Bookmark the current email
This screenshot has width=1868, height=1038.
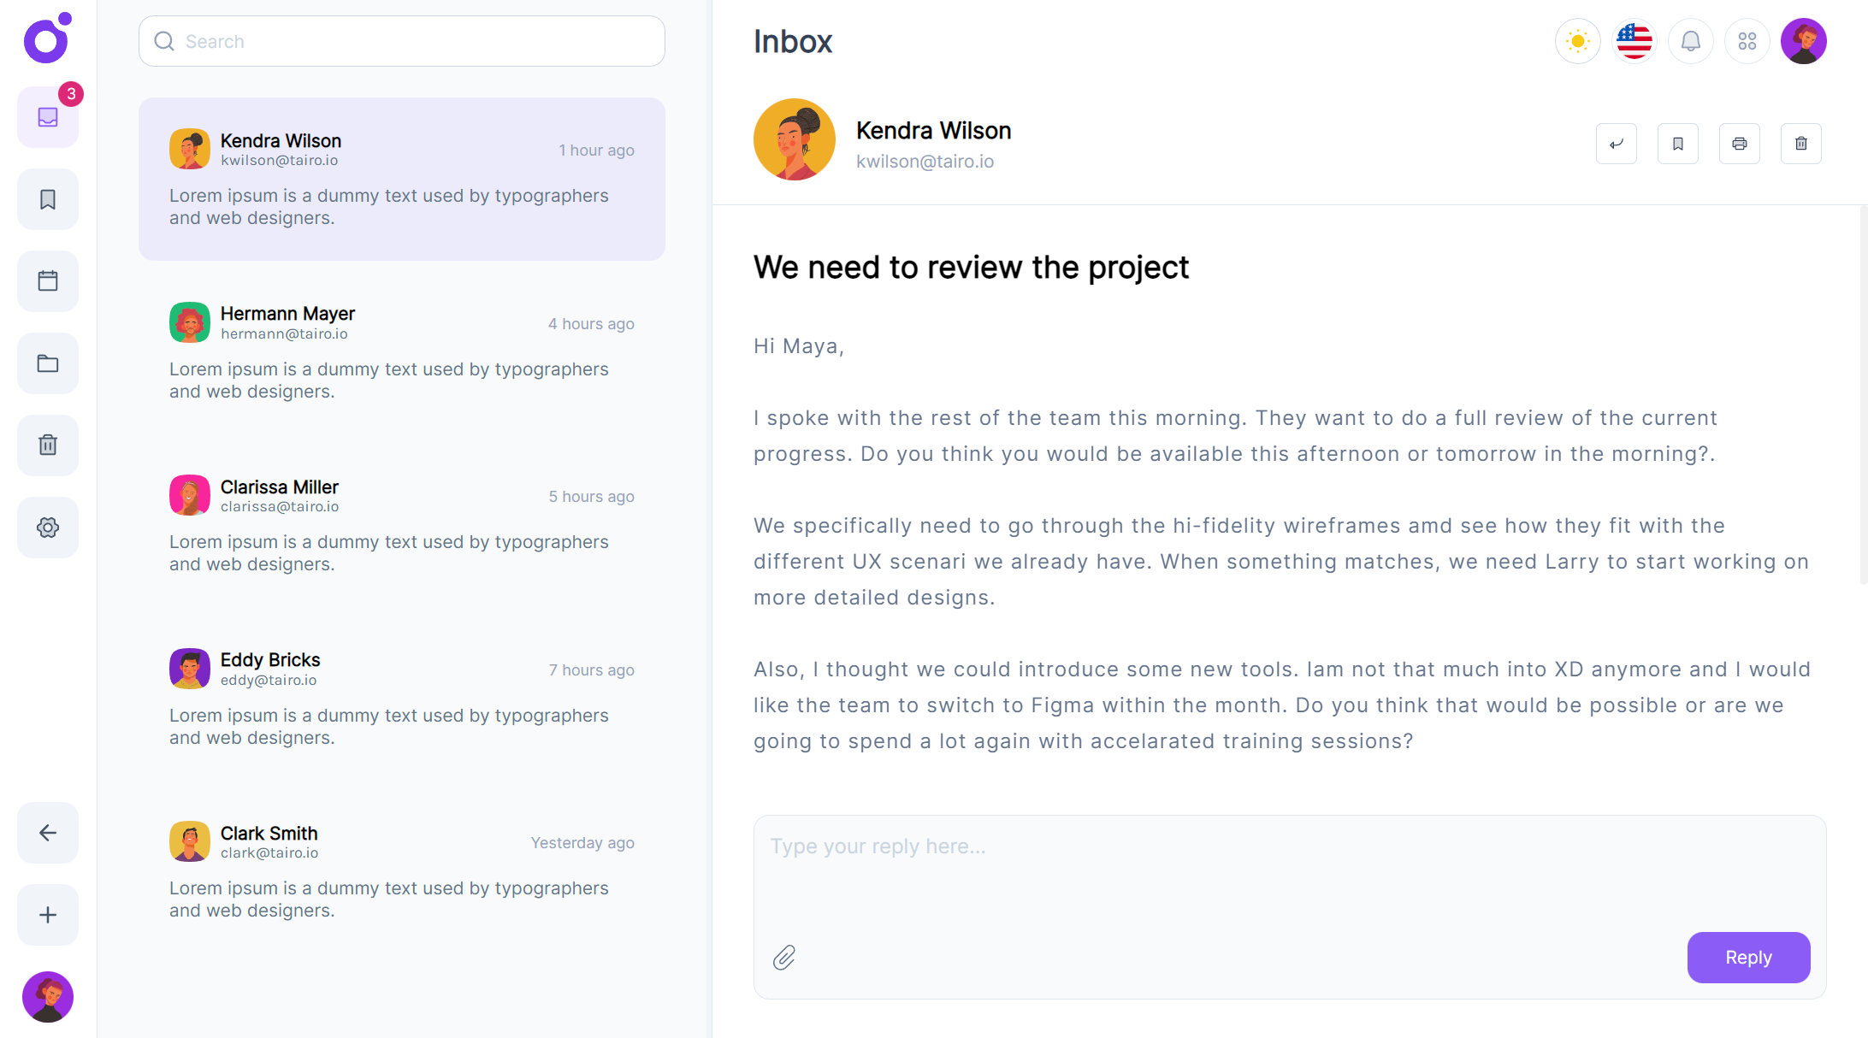(x=1677, y=143)
